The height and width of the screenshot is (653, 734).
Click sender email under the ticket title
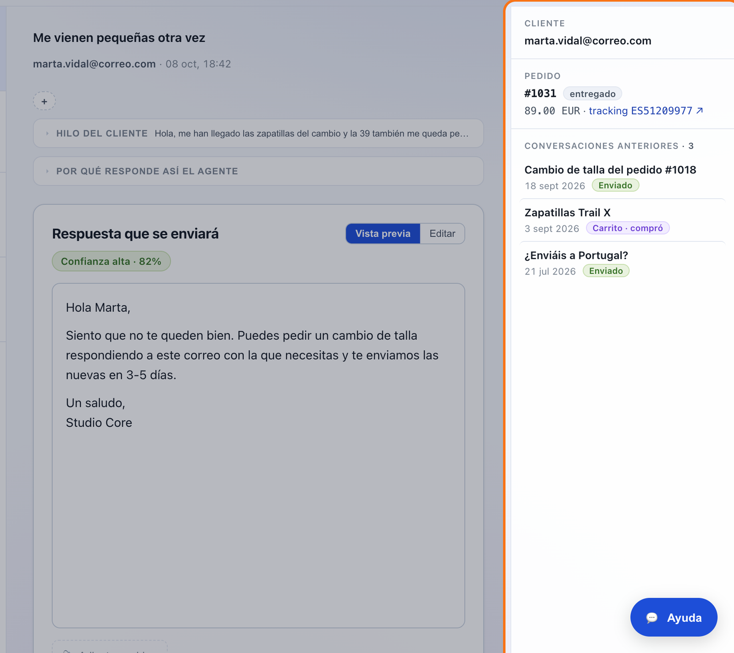pos(94,64)
